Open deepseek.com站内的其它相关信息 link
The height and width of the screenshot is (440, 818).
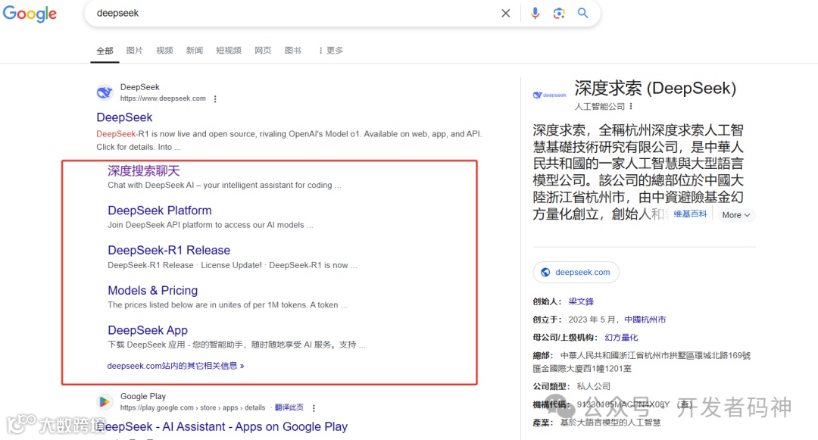pos(175,366)
